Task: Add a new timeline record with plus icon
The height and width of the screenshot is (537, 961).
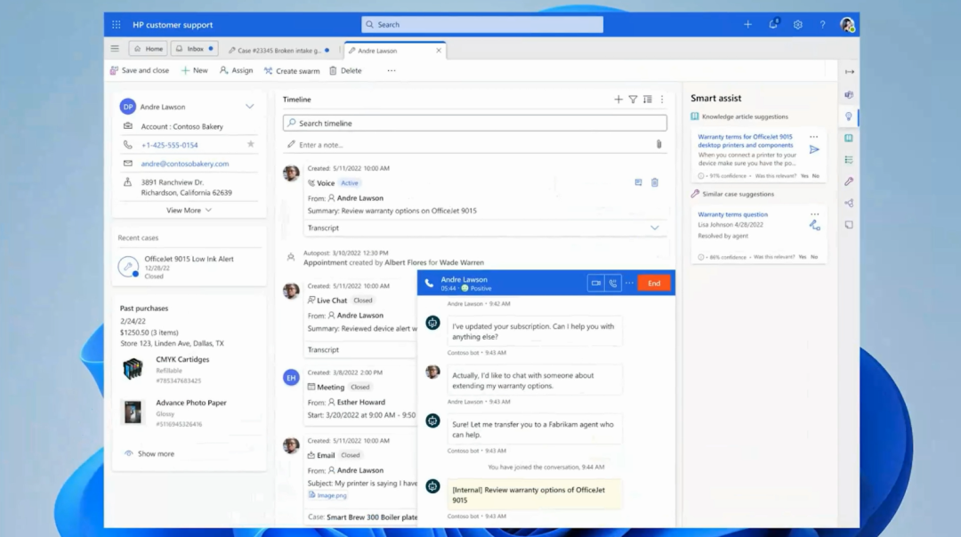Action: click(x=618, y=100)
